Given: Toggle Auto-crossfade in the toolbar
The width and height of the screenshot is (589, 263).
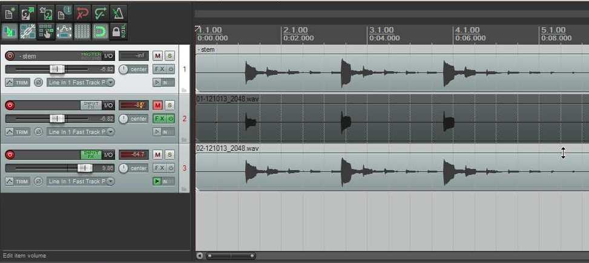Looking at the screenshot, I should [x=10, y=31].
